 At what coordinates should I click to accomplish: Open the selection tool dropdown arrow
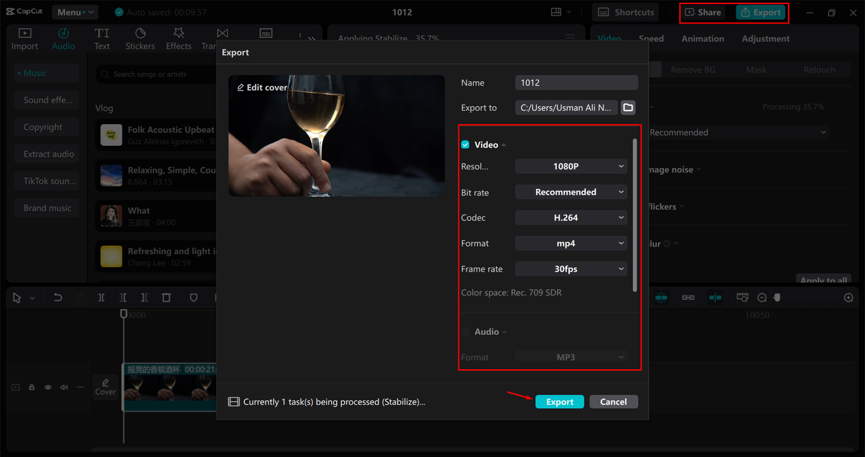click(32, 298)
